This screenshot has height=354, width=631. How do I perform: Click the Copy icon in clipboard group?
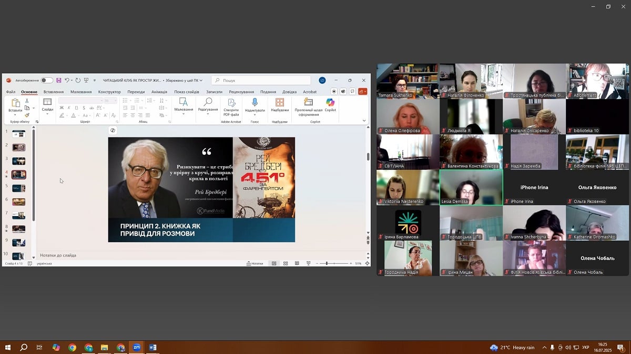(x=27, y=108)
